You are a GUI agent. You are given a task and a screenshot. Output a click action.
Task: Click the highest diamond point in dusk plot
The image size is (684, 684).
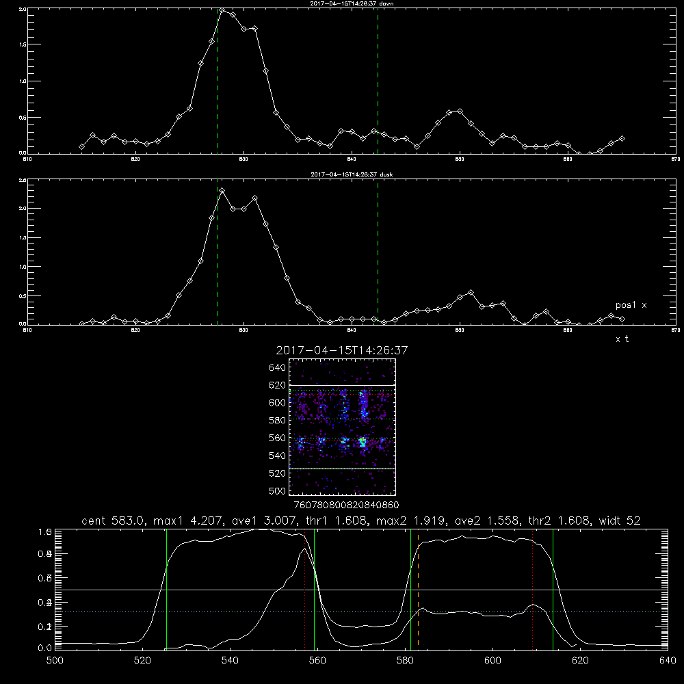pos(222,191)
